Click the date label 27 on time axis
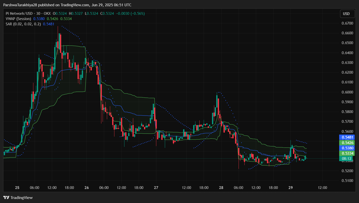 click(156, 187)
